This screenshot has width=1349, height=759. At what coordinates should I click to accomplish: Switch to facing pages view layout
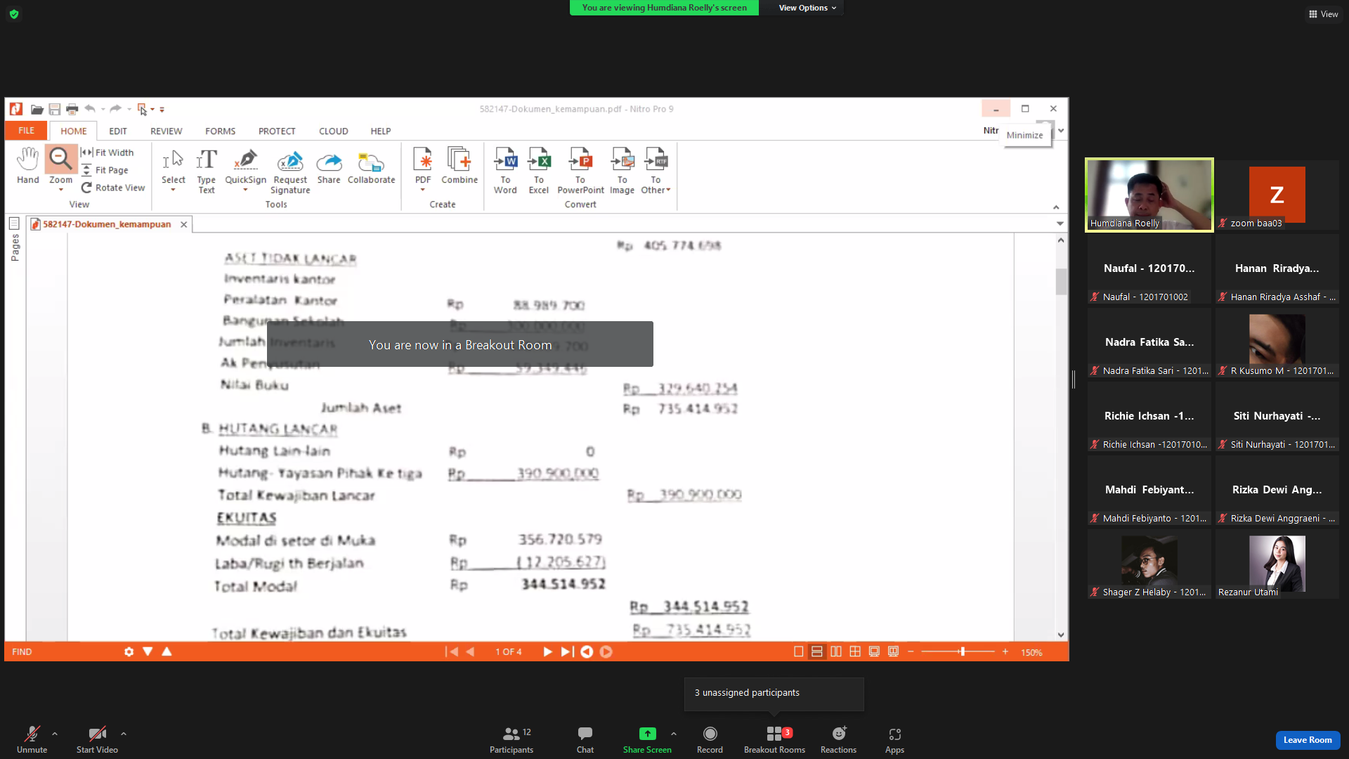click(x=836, y=651)
